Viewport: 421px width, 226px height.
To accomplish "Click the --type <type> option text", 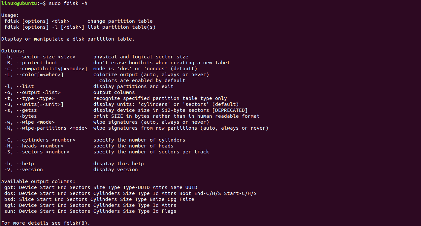I will (35, 98).
